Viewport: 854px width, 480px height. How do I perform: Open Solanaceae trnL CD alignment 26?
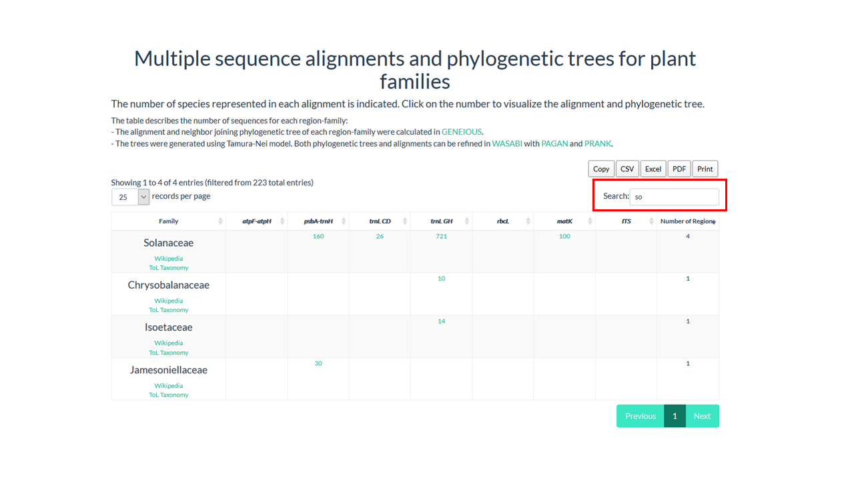pyautogui.click(x=380, y=236)
